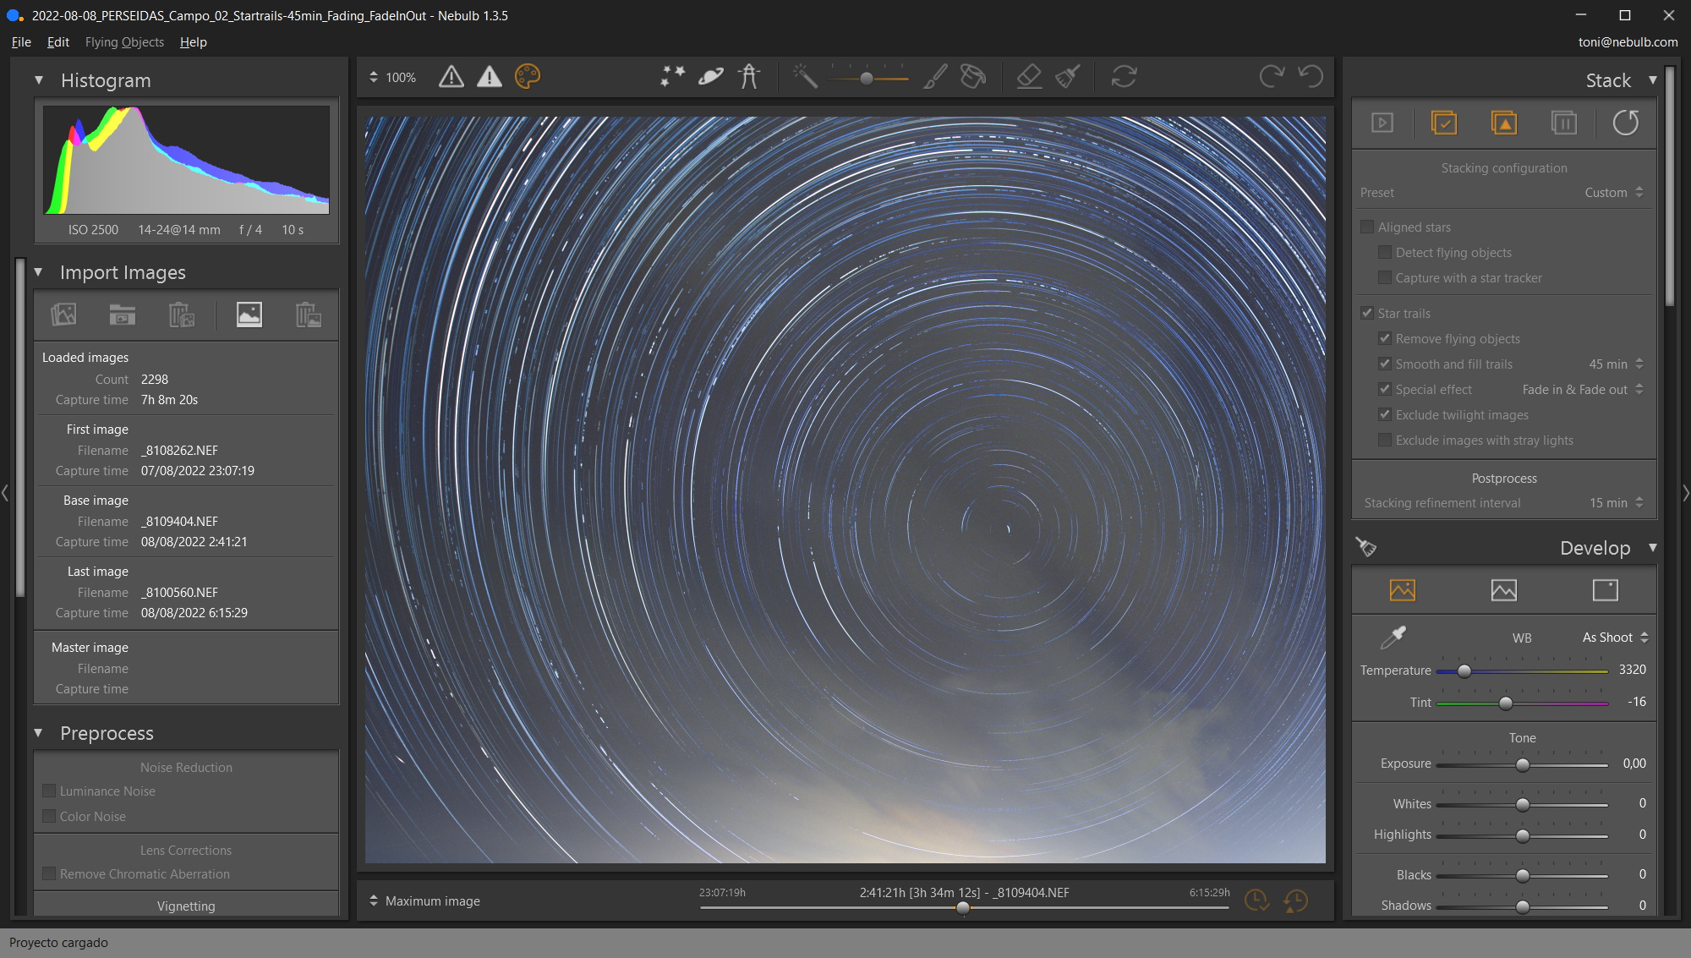Adjust the toolbar brush size slider
This screenshot has height=958, width=1691.
tap(867, 78)
